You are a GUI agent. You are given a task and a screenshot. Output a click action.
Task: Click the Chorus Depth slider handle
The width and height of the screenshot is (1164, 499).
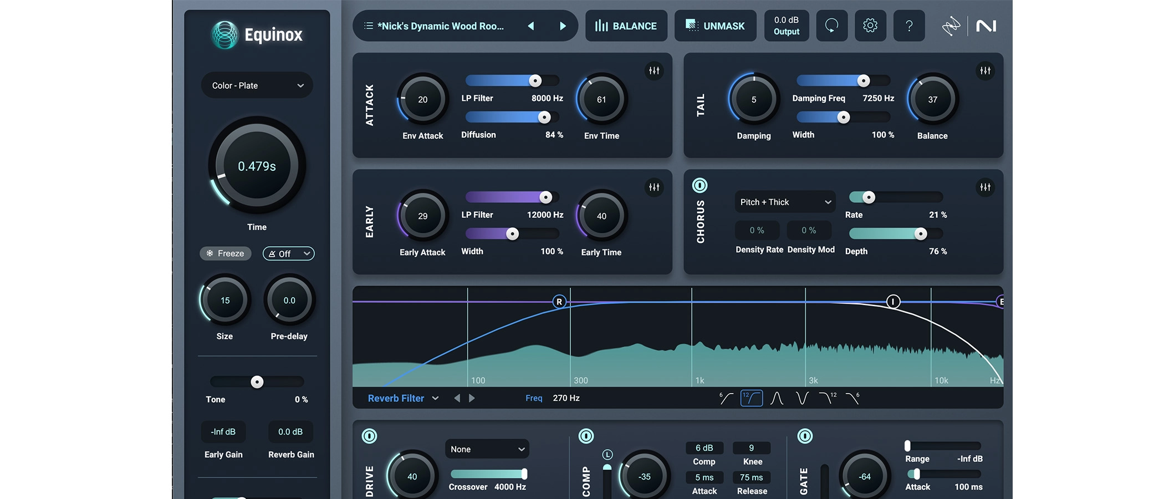pos(921,233)
